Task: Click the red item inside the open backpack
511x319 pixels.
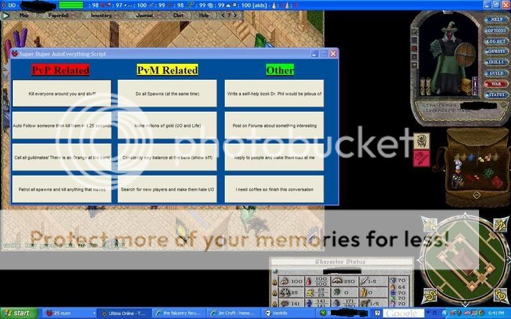Action: (x=496, y=181)
